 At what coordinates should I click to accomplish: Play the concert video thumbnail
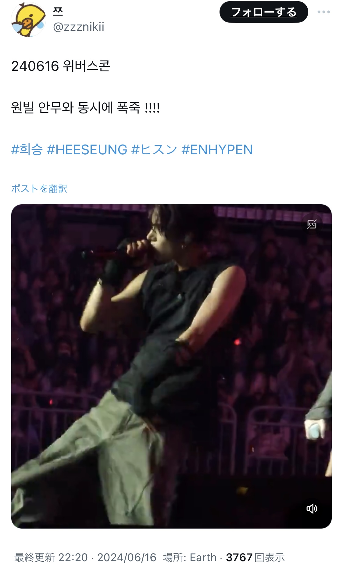click(x=171, y=366)
